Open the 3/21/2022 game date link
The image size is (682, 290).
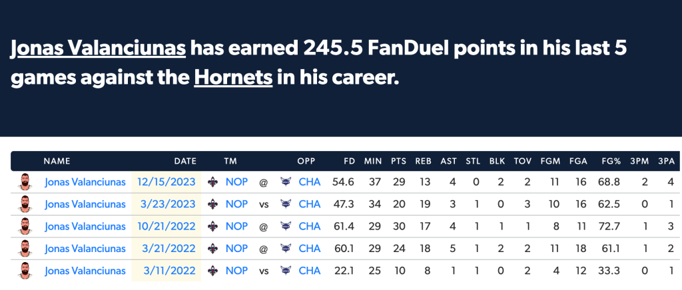(x=169, y=249)
